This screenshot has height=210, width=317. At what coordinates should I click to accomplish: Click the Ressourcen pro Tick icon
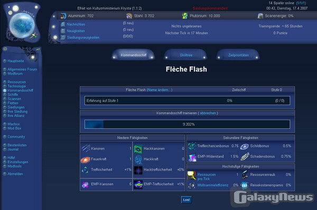pyautogui.click(x=192, y=176)
